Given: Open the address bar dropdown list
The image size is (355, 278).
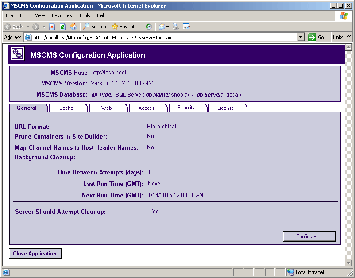Looking at the screenshot, I should (x=301, y=37).
